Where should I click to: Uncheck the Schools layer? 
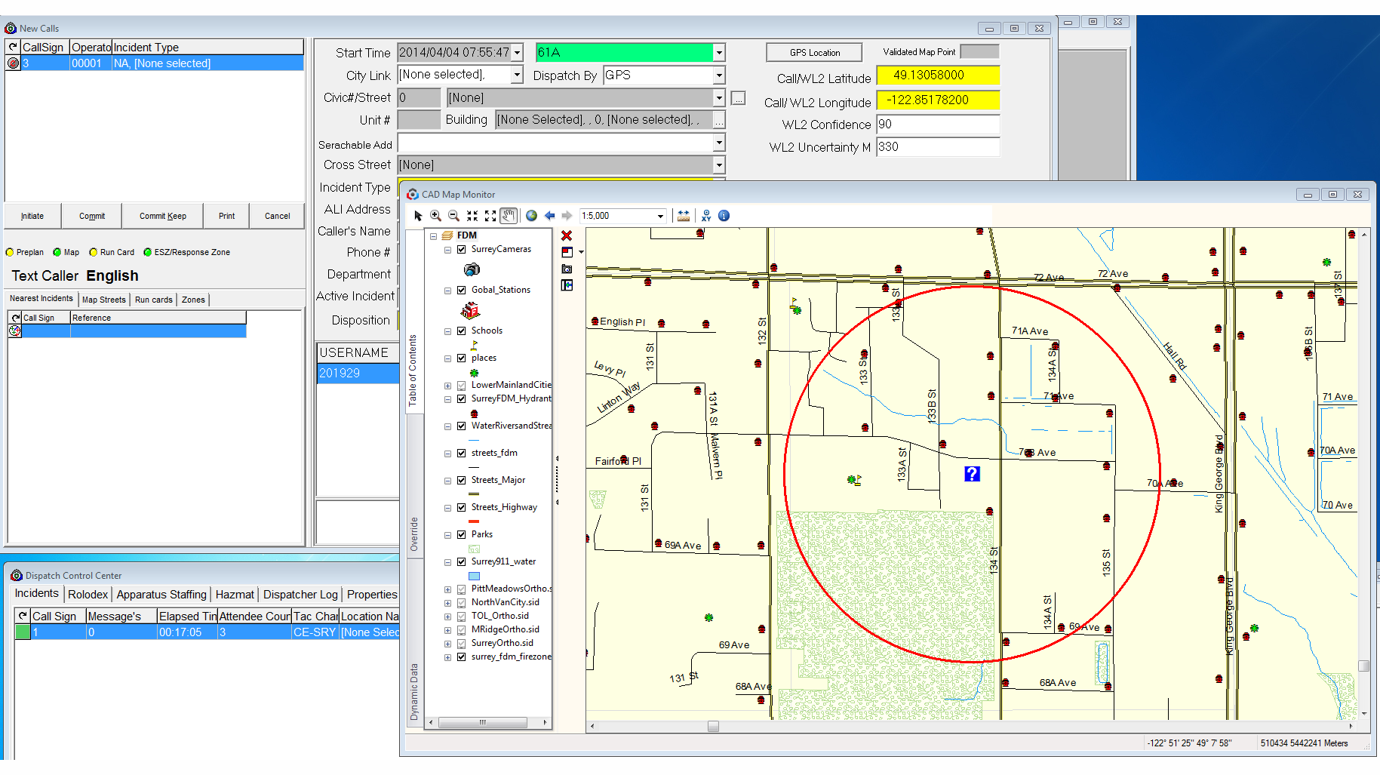(x=461, y=330)
